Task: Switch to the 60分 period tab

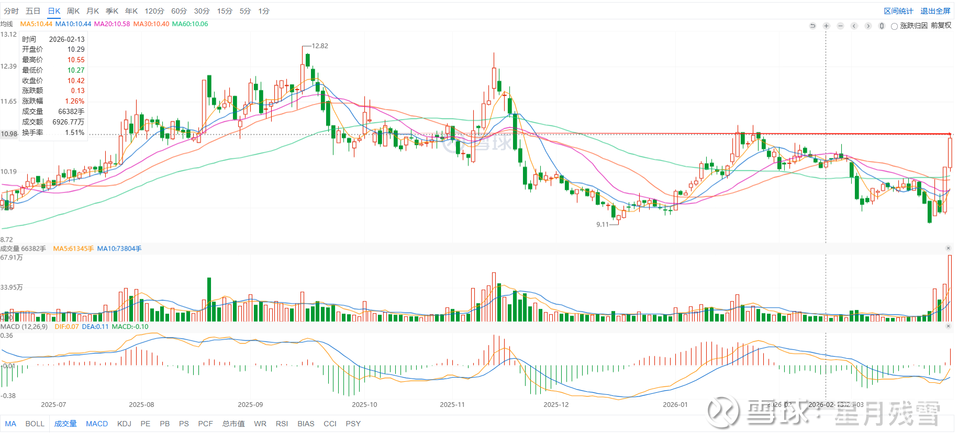Action: 179,11
